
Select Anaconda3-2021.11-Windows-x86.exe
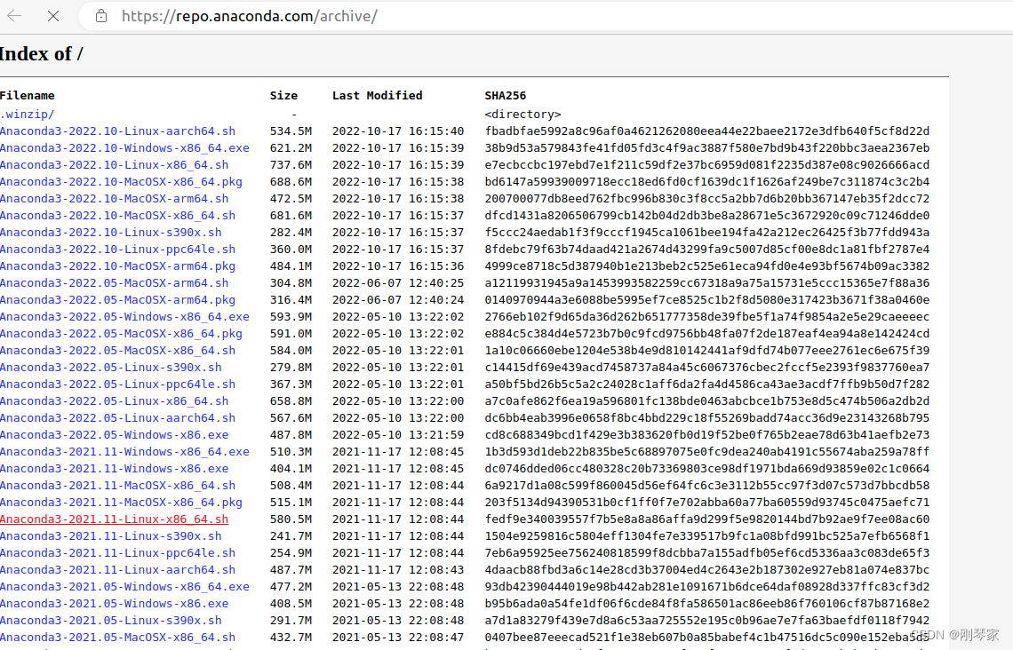[x=108, y=468]
